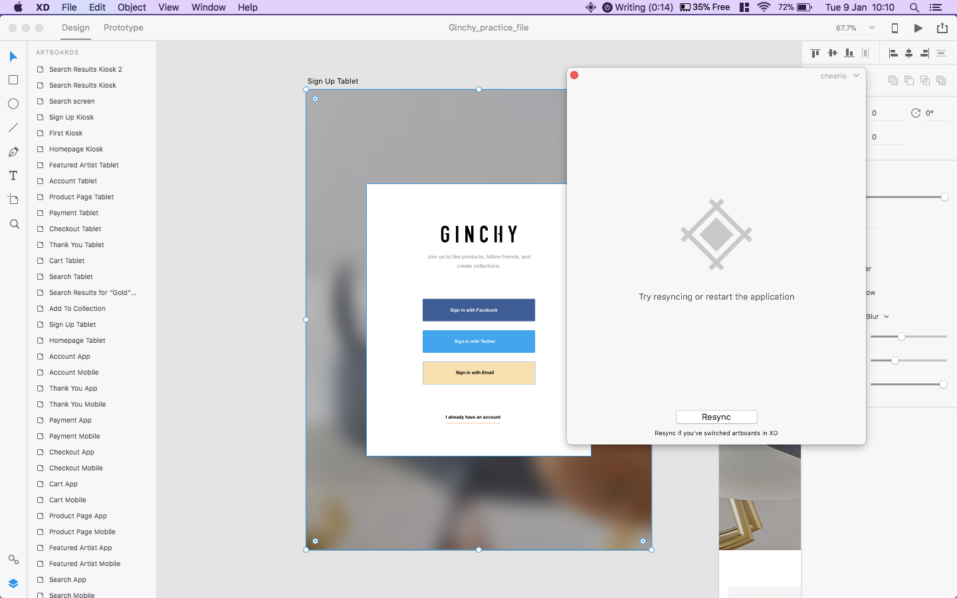Click the Align Left icon
957x598 pixels.
pyautogui.click(x=893, y=53)
